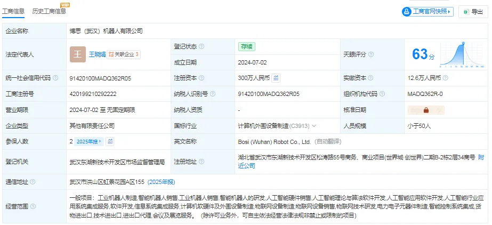Click the 天眼评分 score distribution chart
Viewport: 492px width, 225px height.
click(x=462, y=55)
